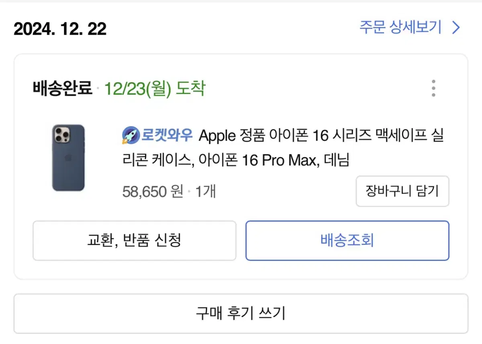Tap the camera cutout on case image
482x344 pixels.
[62, 135]
